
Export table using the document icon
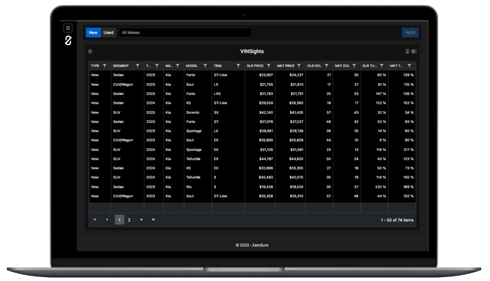[x=407, y=51]
